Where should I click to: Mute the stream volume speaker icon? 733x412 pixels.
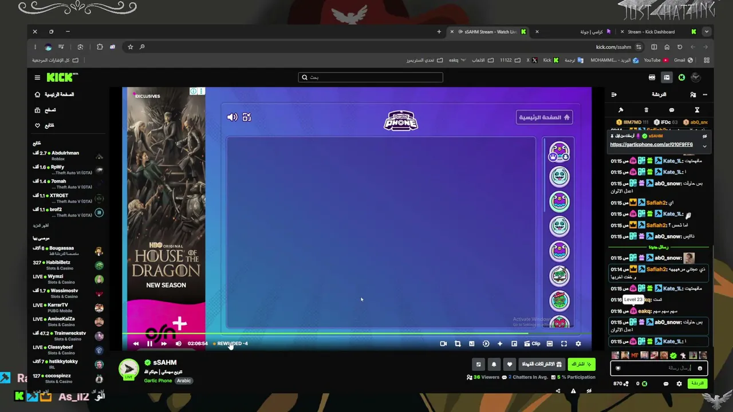178,344
